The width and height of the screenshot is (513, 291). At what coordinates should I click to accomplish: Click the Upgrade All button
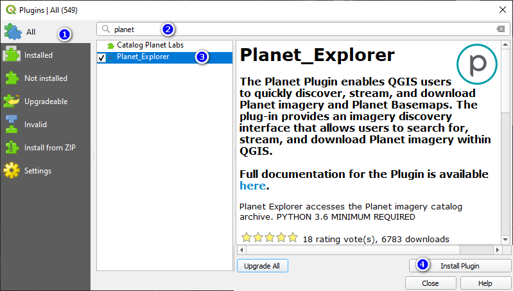click(x=263, y=266)
